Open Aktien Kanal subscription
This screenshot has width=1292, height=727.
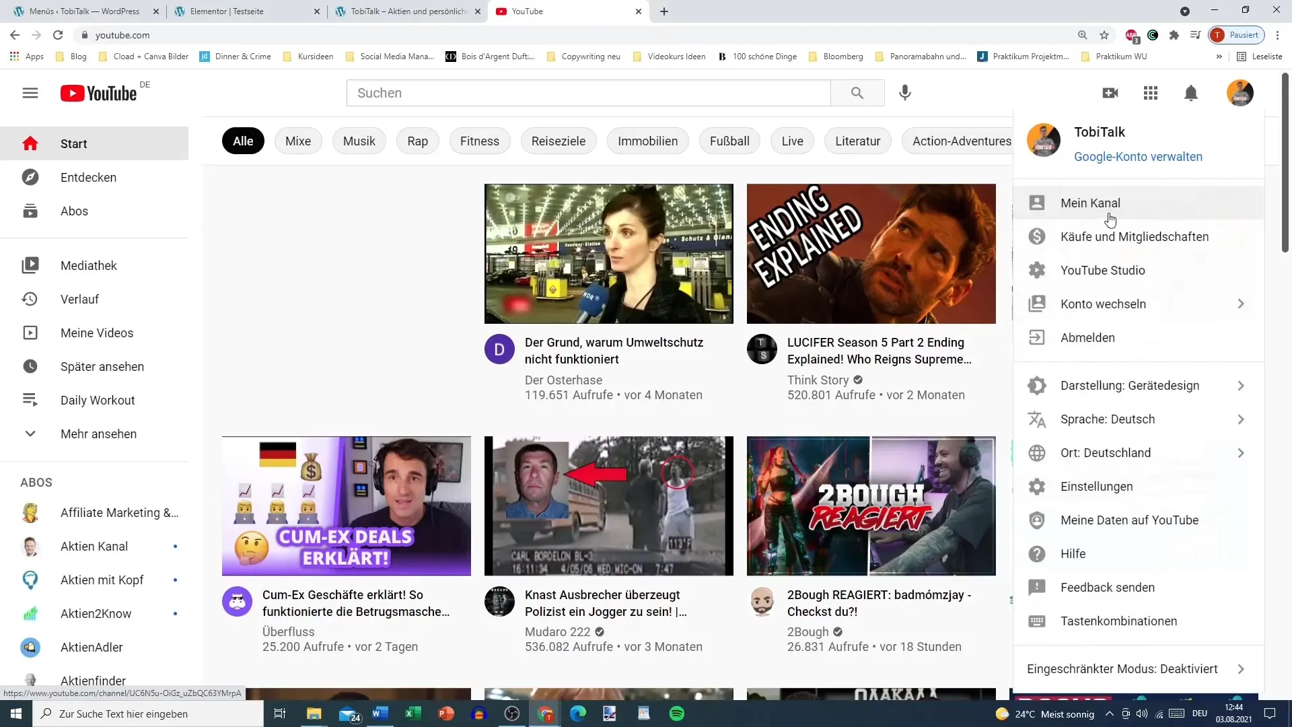point(94,546)
